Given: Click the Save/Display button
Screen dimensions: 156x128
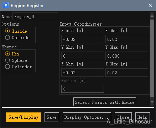Looking at the screenshot, I should click(x=24, y=117).
